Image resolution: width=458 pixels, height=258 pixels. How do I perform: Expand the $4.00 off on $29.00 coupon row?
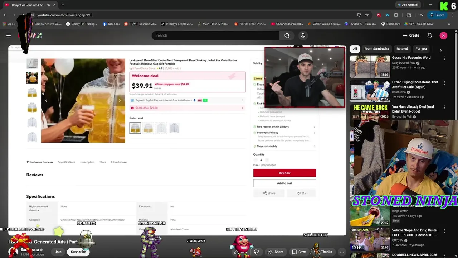(x=187, y=108)
